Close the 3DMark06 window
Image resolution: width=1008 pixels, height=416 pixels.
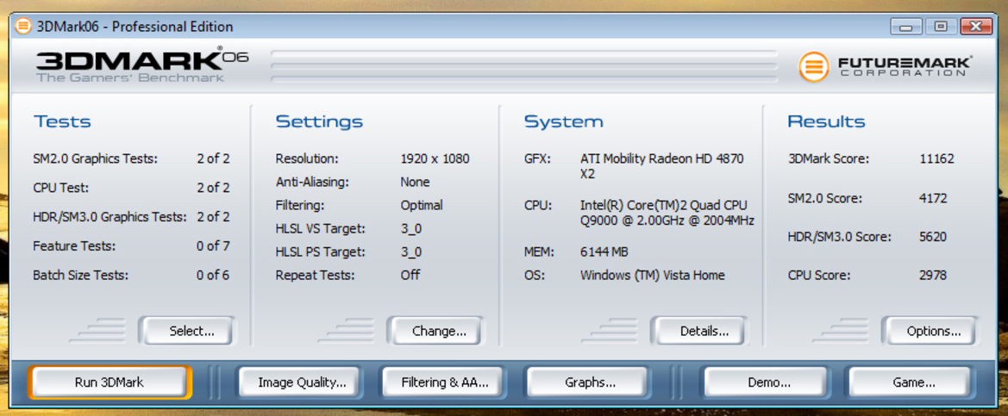tap(976, 27)
